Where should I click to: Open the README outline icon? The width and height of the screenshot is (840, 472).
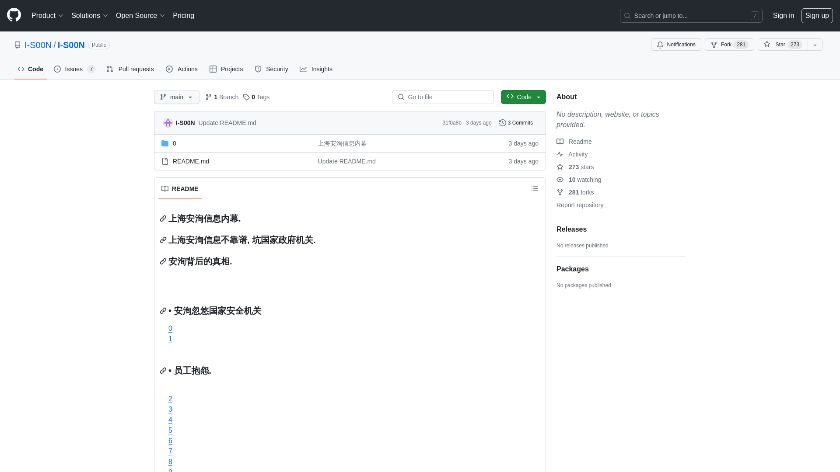pyautogui.click(x=535, y=188)
